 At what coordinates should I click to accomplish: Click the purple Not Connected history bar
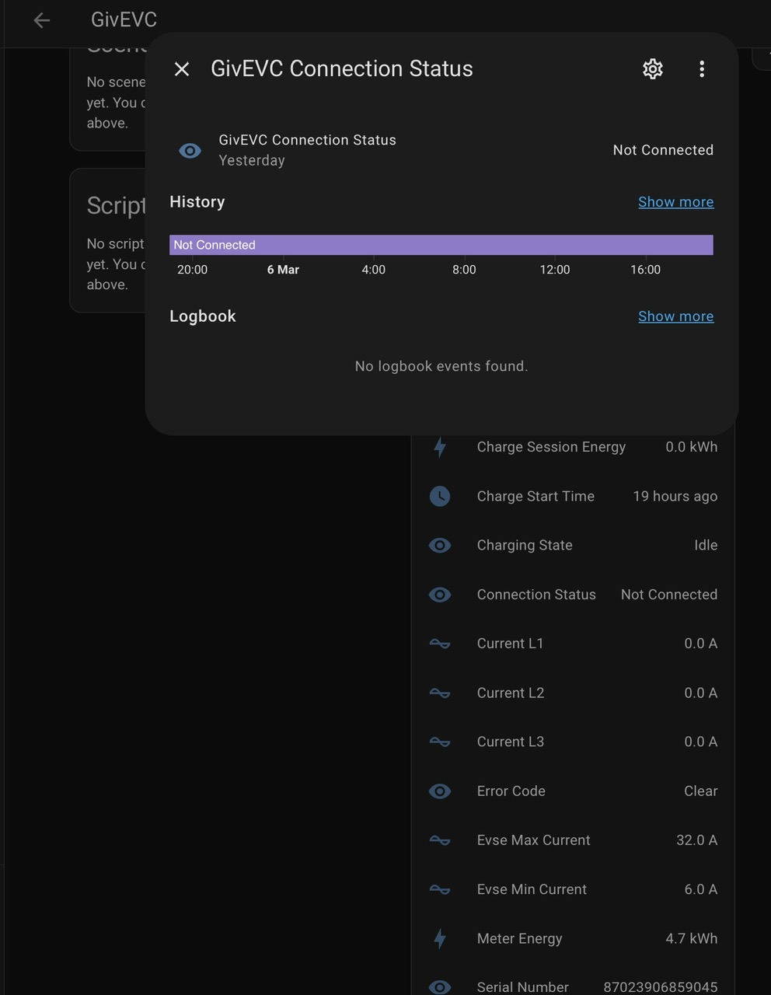[441, 245]
